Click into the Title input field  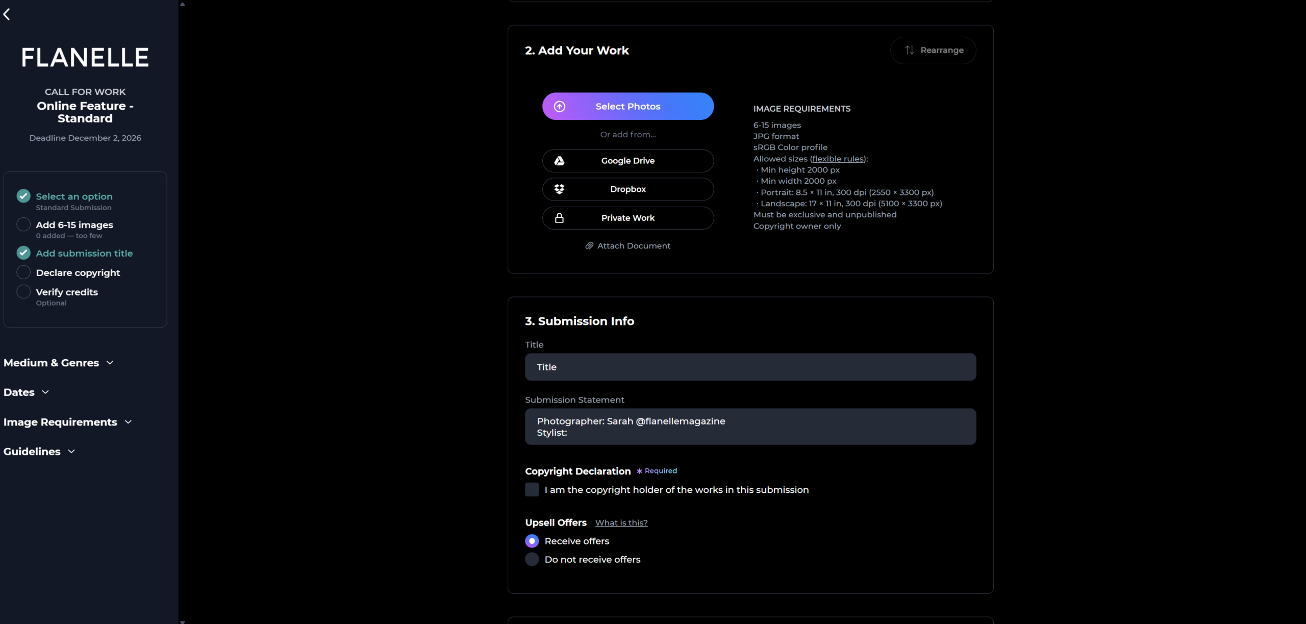750,367
